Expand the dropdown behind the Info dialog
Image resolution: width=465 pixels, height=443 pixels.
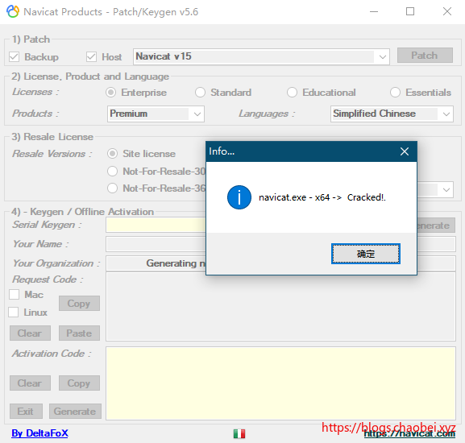[446, 189]
